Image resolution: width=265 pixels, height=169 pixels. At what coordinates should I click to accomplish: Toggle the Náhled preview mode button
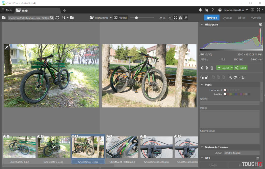tap(121, 18)
